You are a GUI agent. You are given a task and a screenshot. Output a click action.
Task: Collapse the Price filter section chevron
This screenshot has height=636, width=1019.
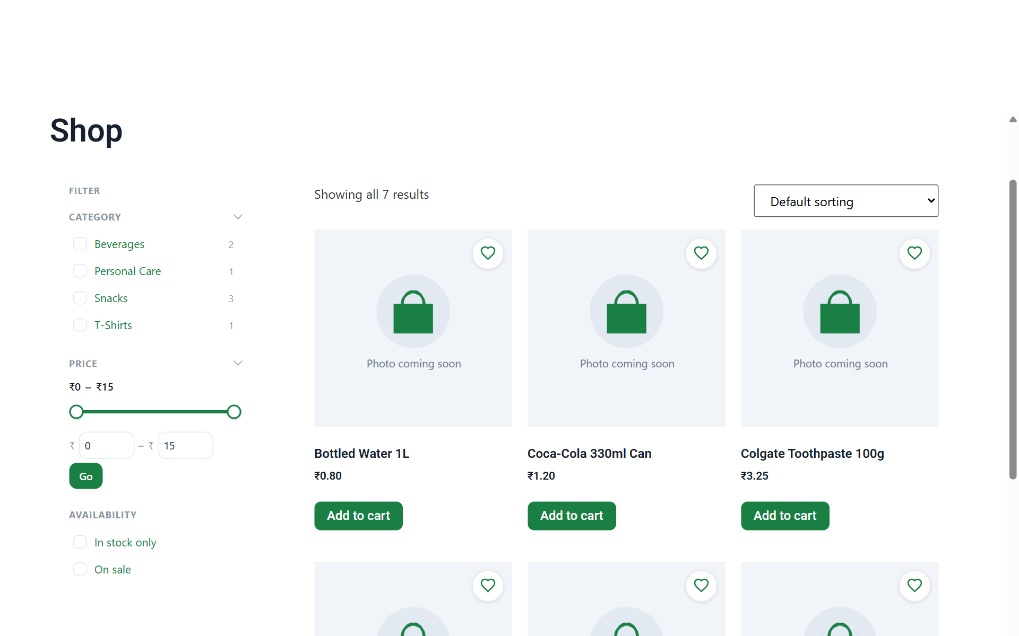pyautogui.click(x=238, y=363)
